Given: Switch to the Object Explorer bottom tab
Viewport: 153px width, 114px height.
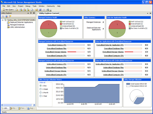Looking at the screenshot, I should click(x=13, y=108).
